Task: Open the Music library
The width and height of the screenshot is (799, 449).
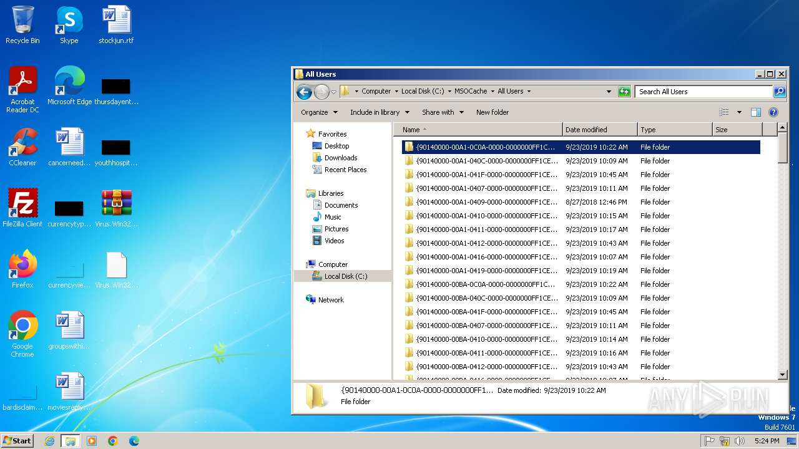Action: click(333, 217)
